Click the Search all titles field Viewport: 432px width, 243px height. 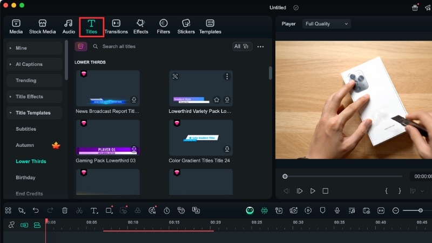point(160,46)
